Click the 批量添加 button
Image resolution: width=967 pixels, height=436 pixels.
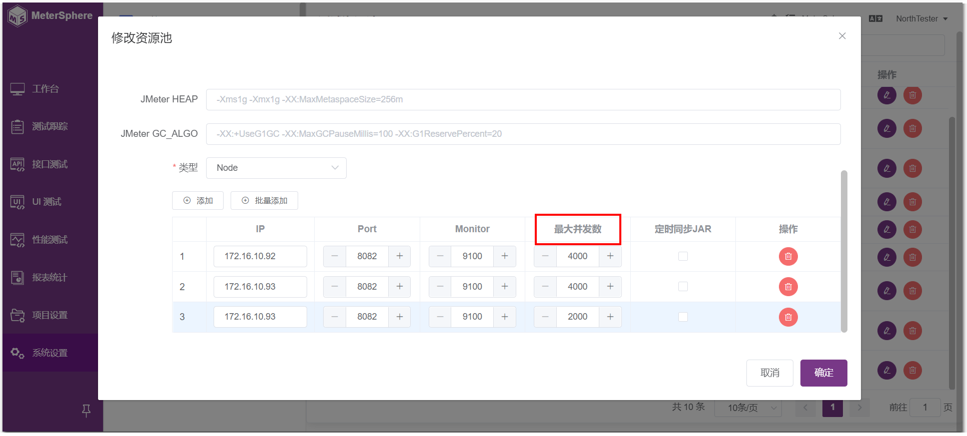tap(264, 200)
